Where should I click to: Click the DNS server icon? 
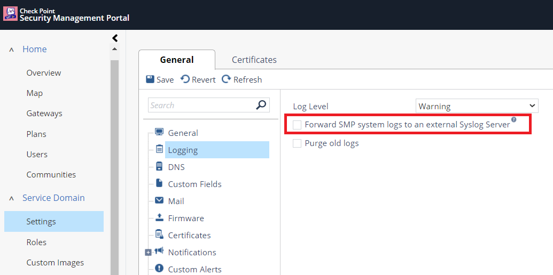(159, 166)
